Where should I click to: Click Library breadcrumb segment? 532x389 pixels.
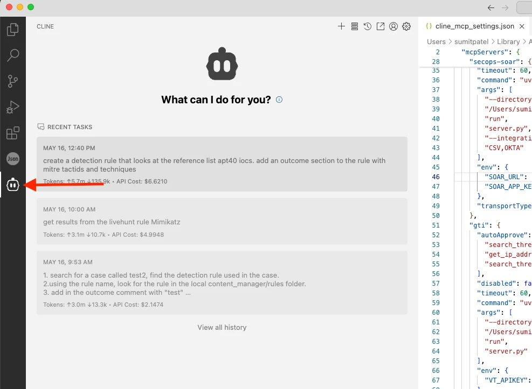coord(508,41)
